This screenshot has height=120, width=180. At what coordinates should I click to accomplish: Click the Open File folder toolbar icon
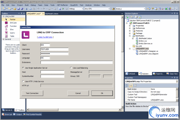coord(15,9)
